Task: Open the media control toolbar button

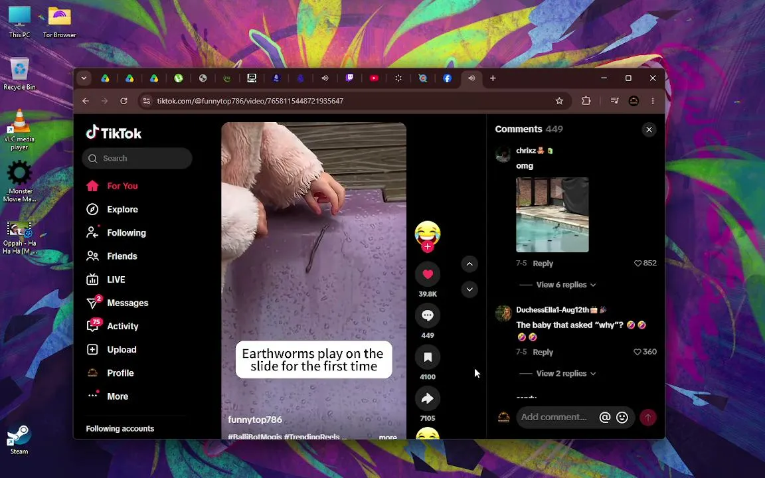Action: pos(614,101)
